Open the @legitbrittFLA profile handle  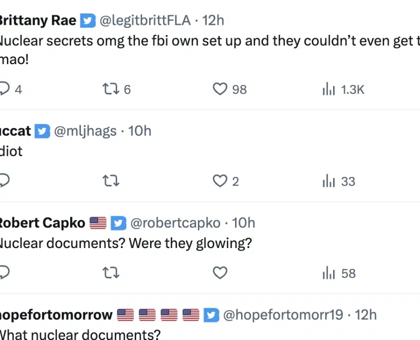coord(145,20)
